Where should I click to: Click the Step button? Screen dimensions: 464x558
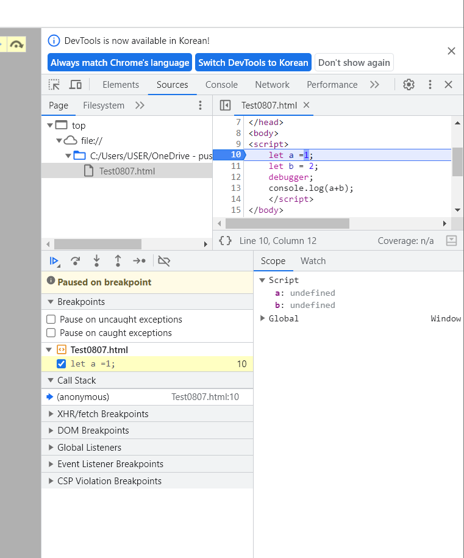(139, 261)
